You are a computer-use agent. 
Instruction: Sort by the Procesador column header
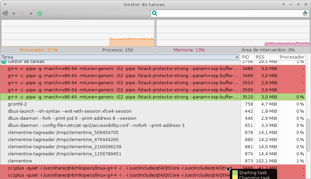[x=292, y=57]
